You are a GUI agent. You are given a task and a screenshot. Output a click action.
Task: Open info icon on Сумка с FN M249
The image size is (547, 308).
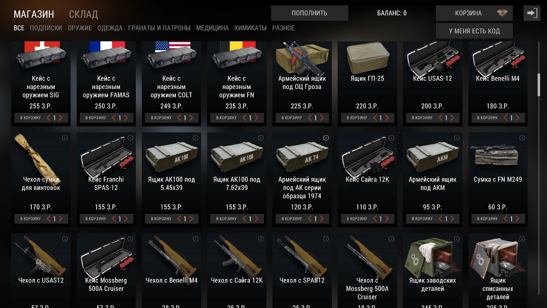click(x=522, y=138)
